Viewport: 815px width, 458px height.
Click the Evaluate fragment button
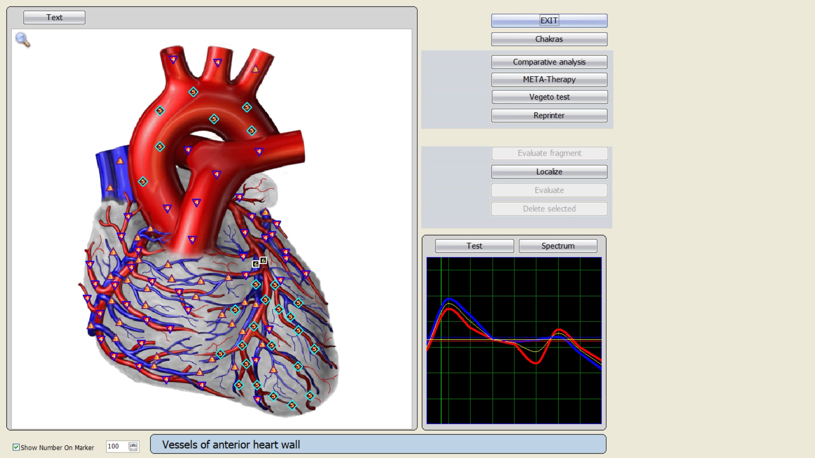[x=550, y=153]
